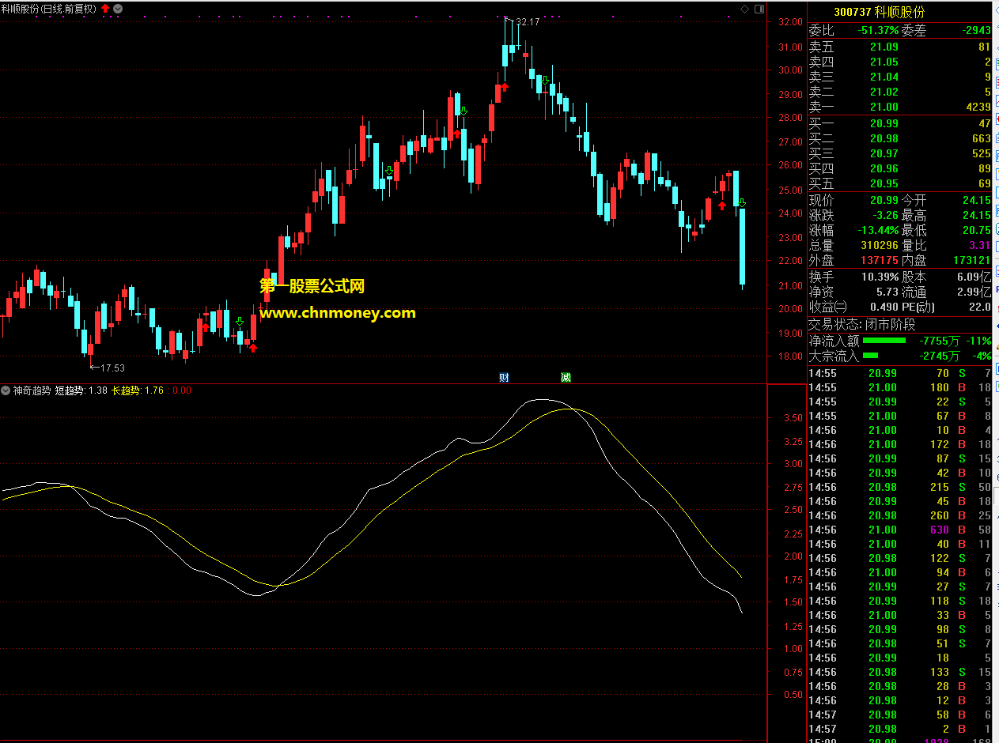Click the 交易状态: 闭市阶段 status line
The height and width of the screenshot is (743, 999).
862,324
